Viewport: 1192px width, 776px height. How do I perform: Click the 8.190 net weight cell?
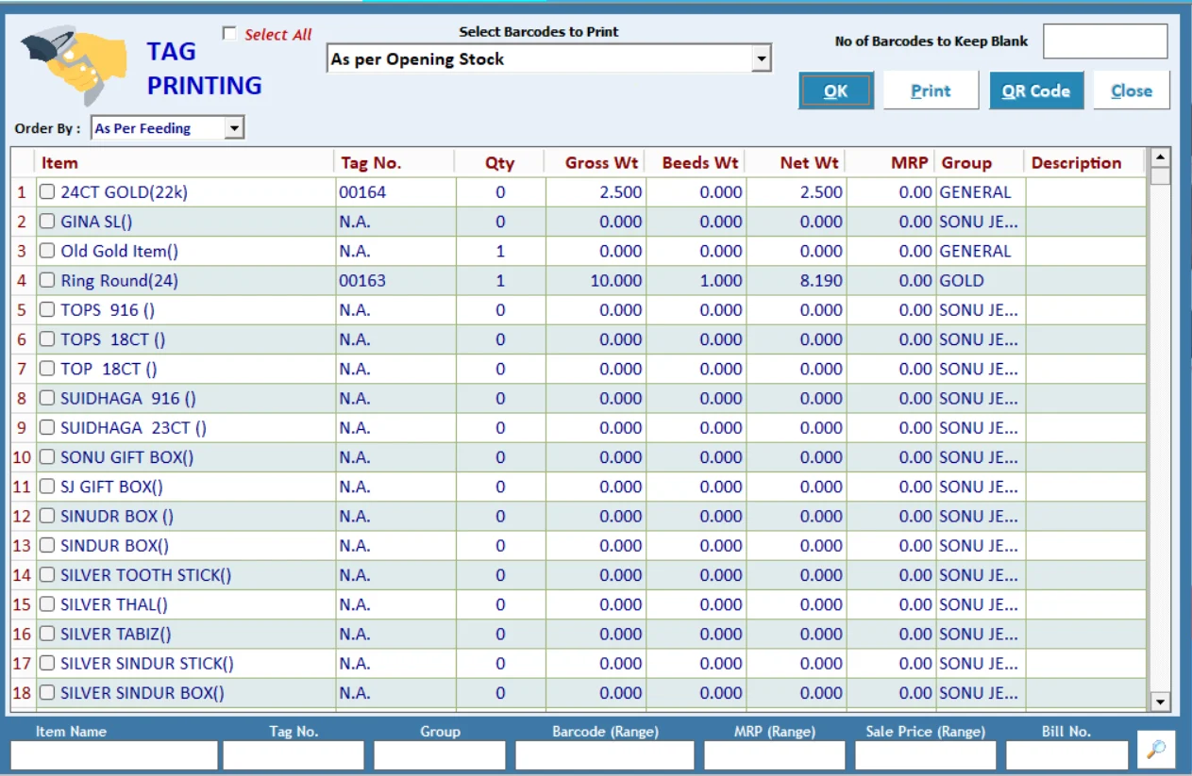tap(796, 280)
